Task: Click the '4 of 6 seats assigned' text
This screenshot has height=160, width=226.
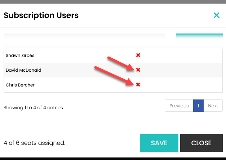Action: click(35, 143)
